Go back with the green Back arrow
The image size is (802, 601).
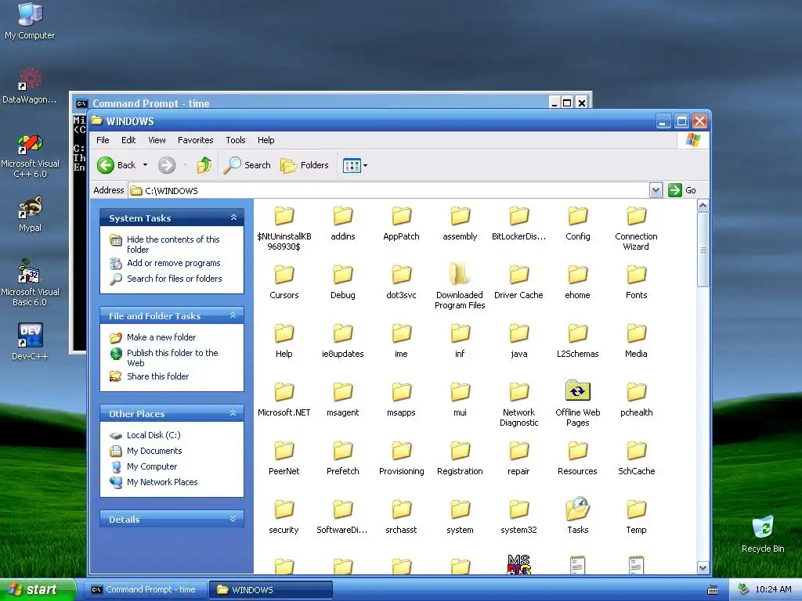(117, 165)
